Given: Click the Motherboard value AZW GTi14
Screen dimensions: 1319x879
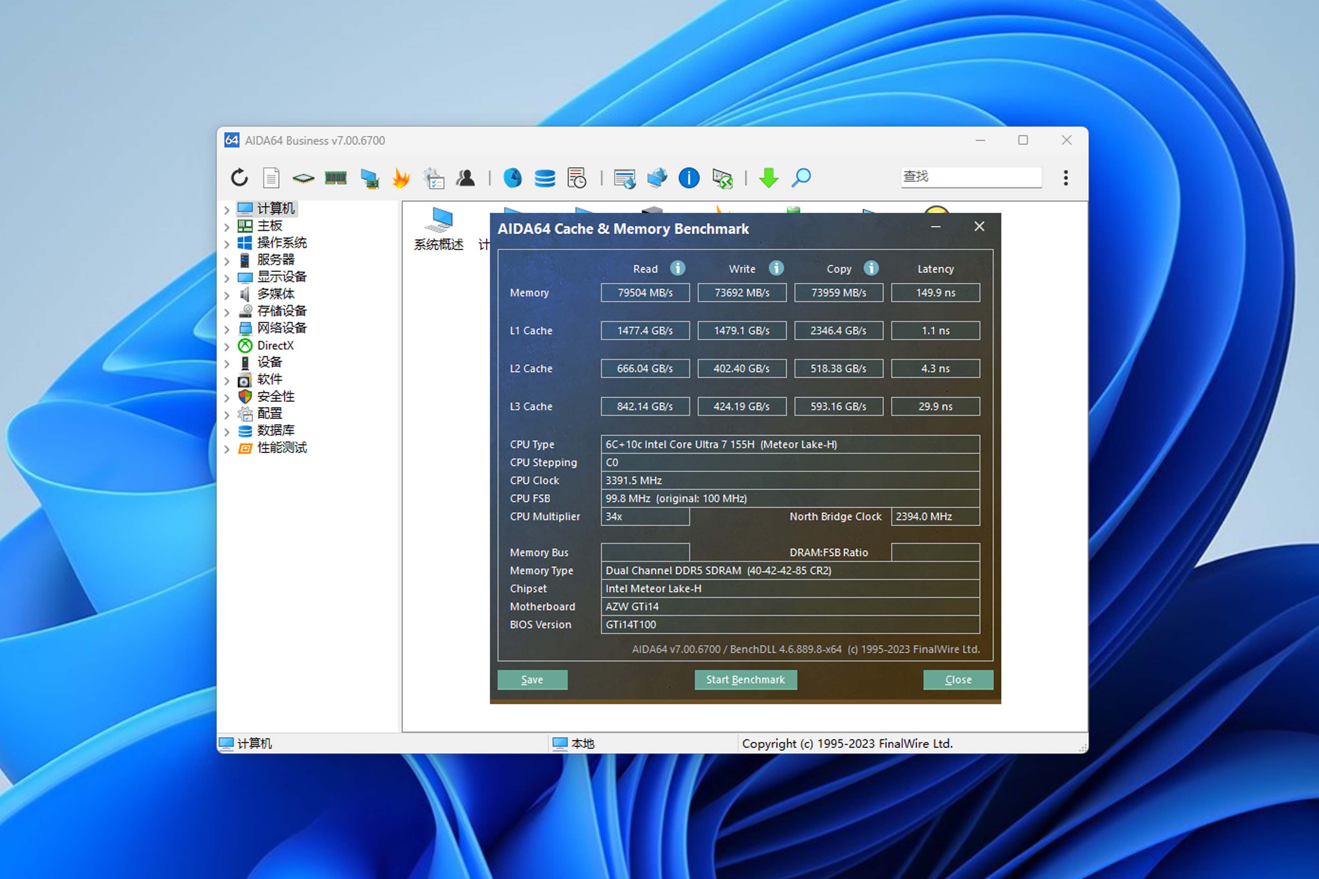Looking at the screenshot, I should [790, 607].
